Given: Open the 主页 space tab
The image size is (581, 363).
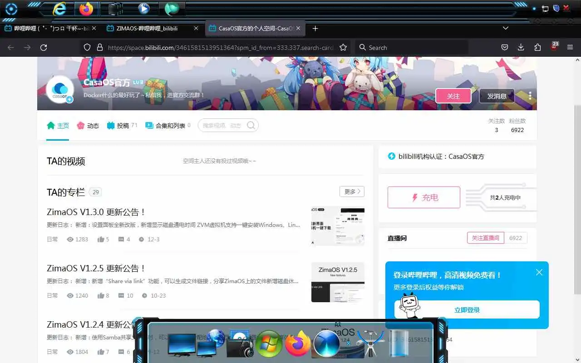Looking at the screenshot, I should coord(58,126).
